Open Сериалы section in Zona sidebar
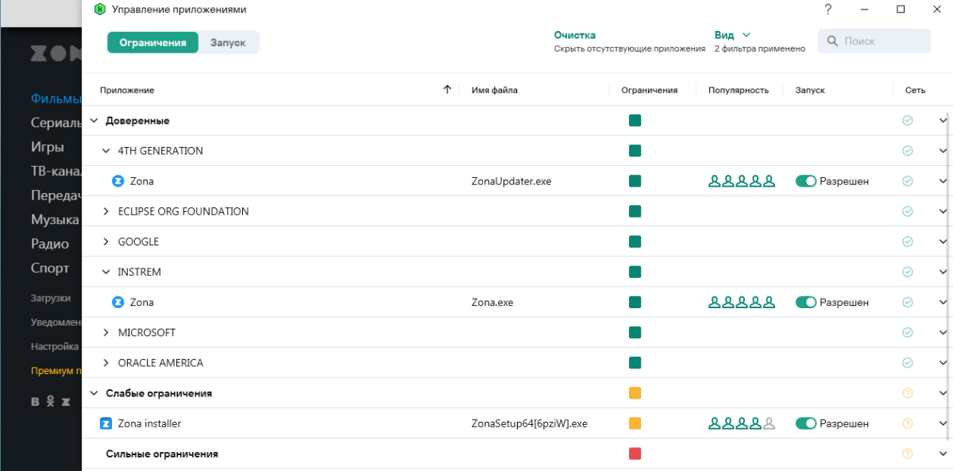This screenshot has height=471, width=953. pos(56,123)
